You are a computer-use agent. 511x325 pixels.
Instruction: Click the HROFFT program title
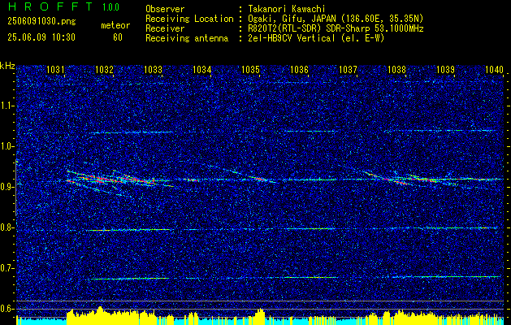coord(50,6)
